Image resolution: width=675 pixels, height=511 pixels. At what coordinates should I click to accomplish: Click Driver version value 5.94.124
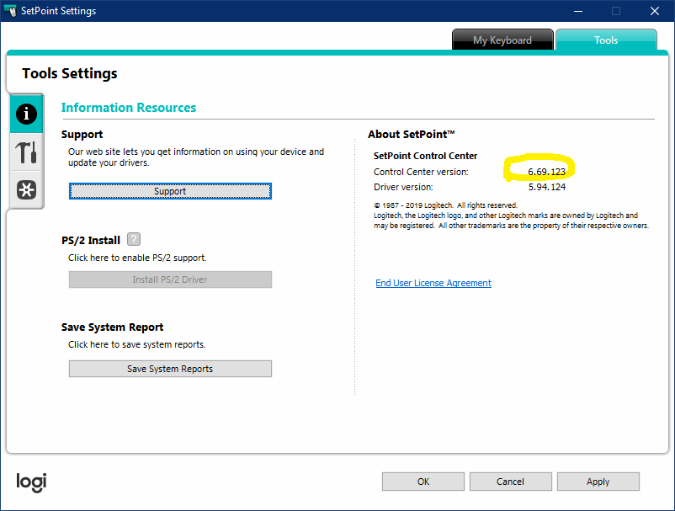547,187
